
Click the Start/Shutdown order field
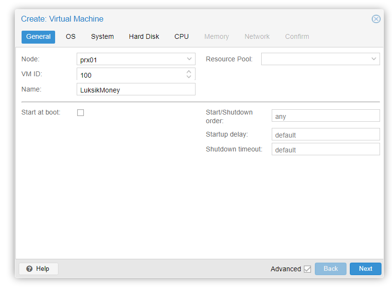(325, 116)
